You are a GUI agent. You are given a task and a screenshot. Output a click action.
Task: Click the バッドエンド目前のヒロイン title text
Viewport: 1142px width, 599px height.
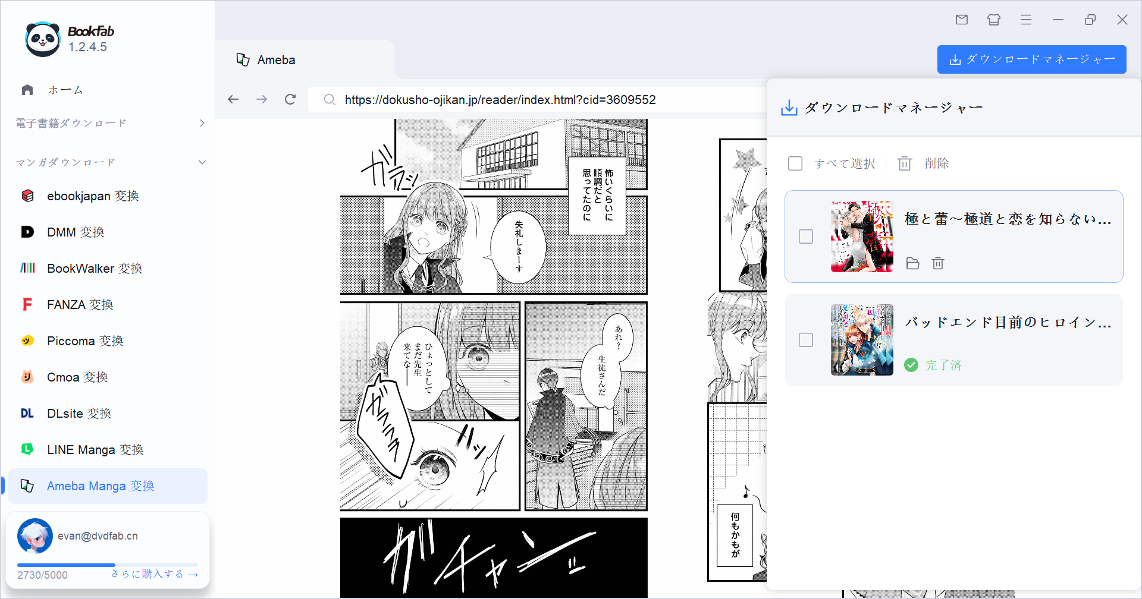(x=1008, y=322)
